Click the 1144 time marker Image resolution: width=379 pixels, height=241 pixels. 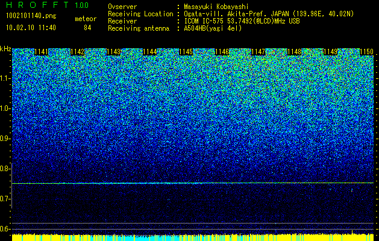pos(149,52)
